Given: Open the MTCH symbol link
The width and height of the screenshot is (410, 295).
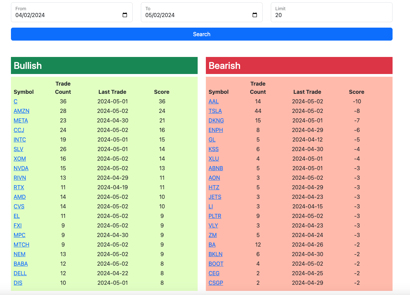Looking at the screenshot, I should click(x=22, y=245).
